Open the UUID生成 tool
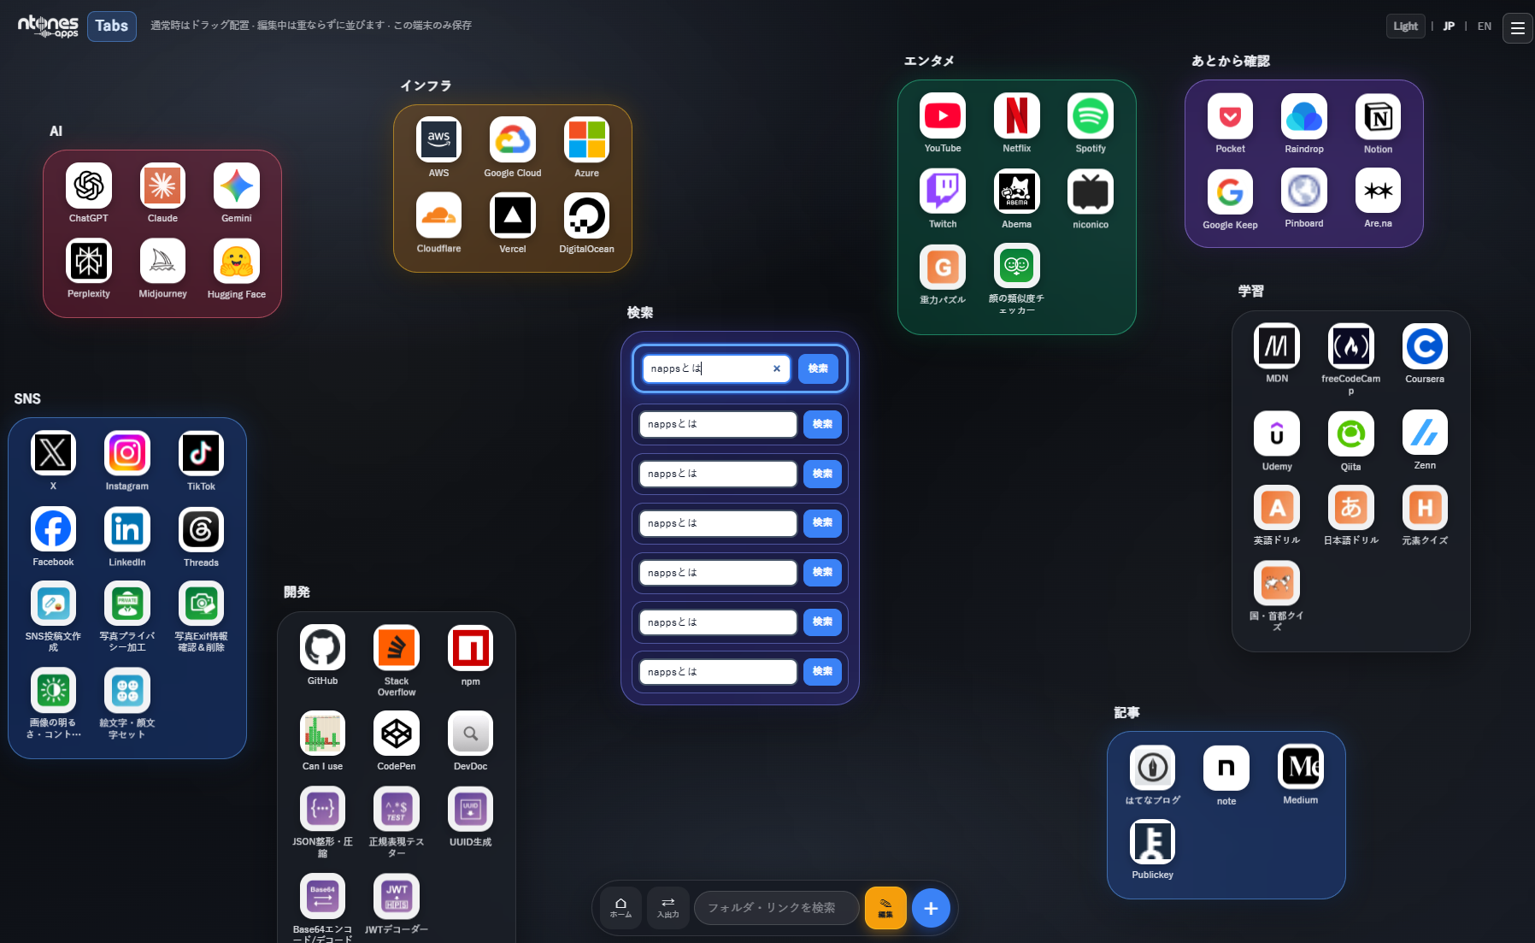Viewport: 1535px width, 943px height. pos(470,809)
